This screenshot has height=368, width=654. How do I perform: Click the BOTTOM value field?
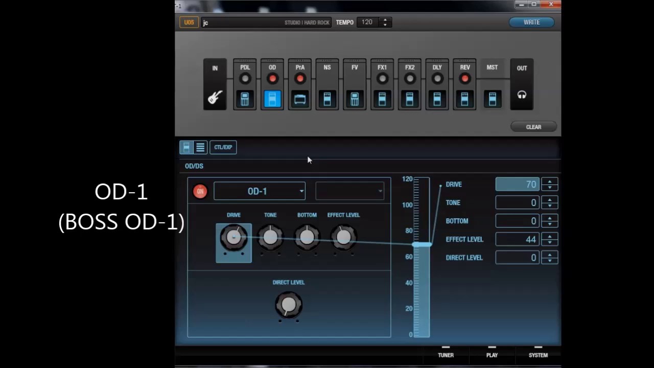tap(518, 221)
